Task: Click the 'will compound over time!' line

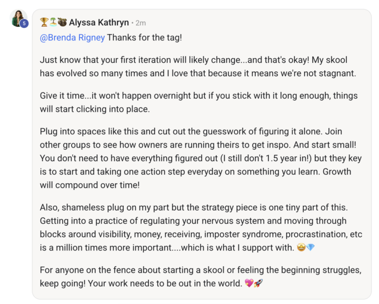Action: pos(89,185)
